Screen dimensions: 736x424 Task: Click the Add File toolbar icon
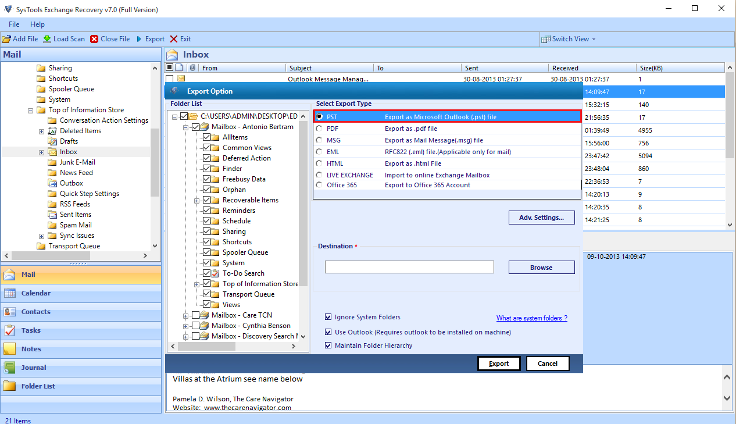6,39
